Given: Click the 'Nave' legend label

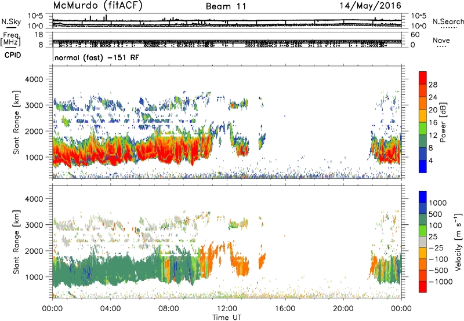Looking at the screenshot, I should point(441,40).
